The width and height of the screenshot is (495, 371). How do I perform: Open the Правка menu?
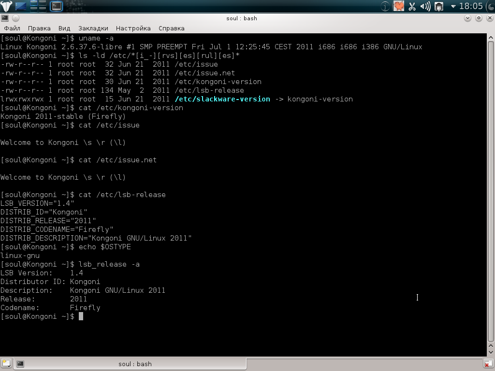click(39, 29)
